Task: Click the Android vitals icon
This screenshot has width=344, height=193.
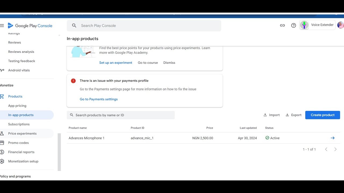Action: pyautogui.click(x=2, y=70)
